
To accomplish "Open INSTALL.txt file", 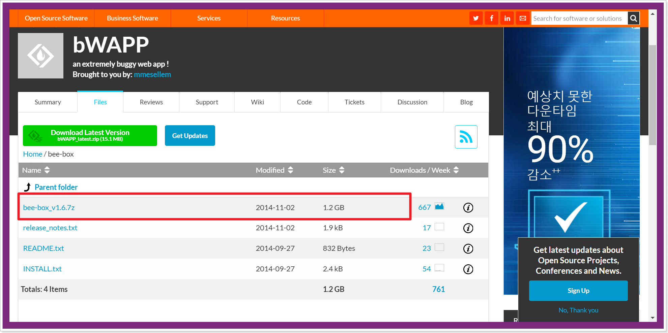I will click(x=42, y=269).
